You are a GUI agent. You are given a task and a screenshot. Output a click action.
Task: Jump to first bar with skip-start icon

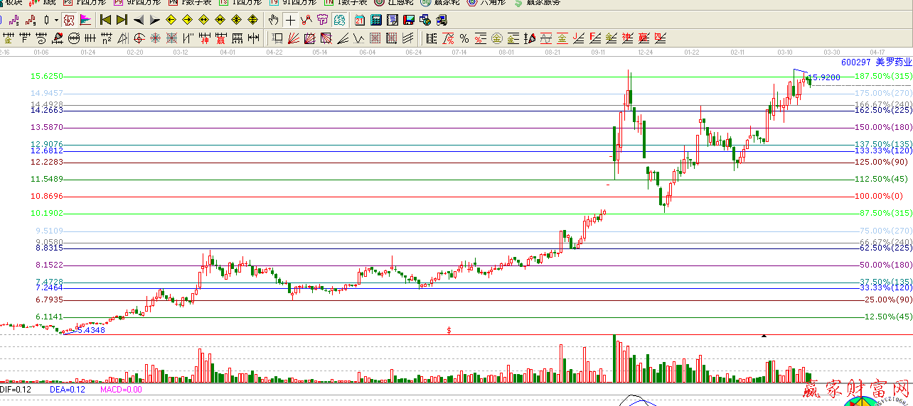105,20
